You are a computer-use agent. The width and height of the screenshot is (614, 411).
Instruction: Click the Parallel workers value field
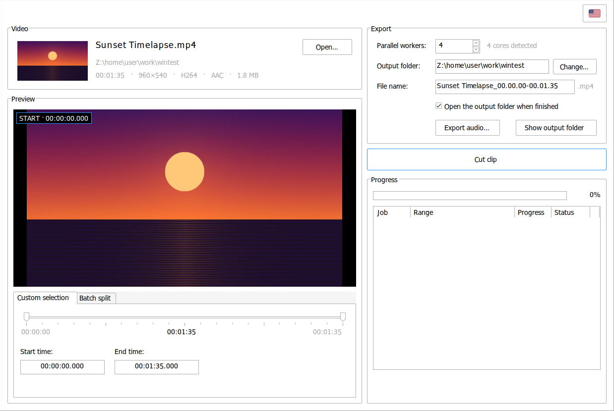click(454, 46)
